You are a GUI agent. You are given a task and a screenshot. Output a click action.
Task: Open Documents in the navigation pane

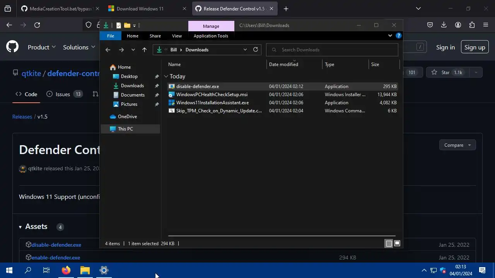tap(133, 95)
